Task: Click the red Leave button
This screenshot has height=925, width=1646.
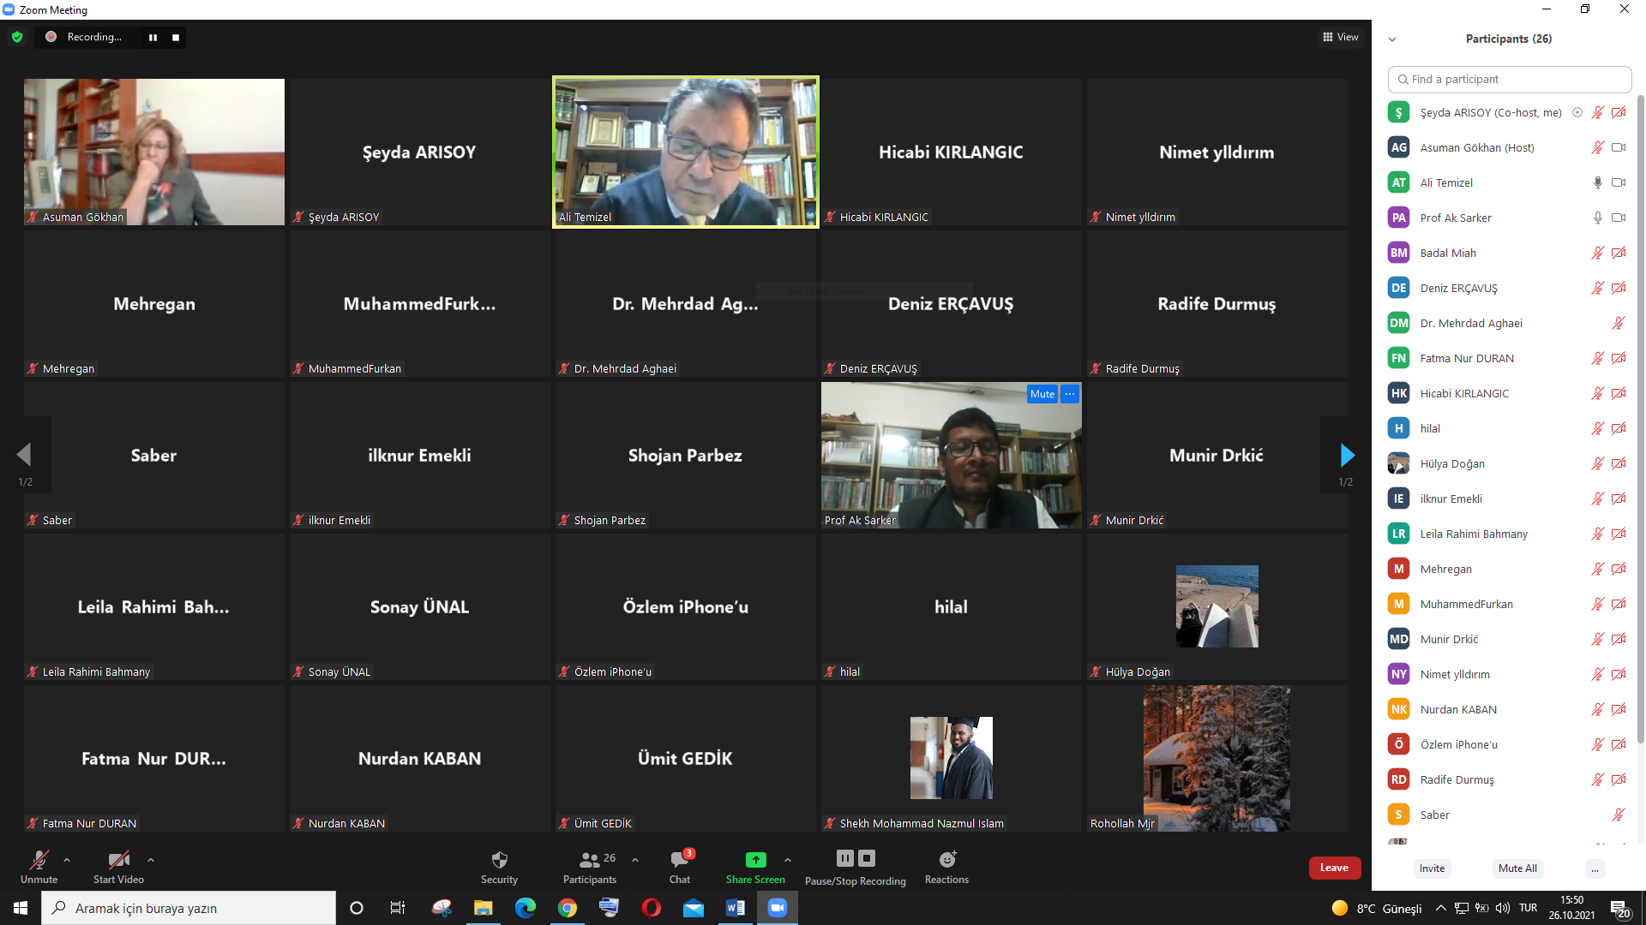Action: tap(1334, 868)
